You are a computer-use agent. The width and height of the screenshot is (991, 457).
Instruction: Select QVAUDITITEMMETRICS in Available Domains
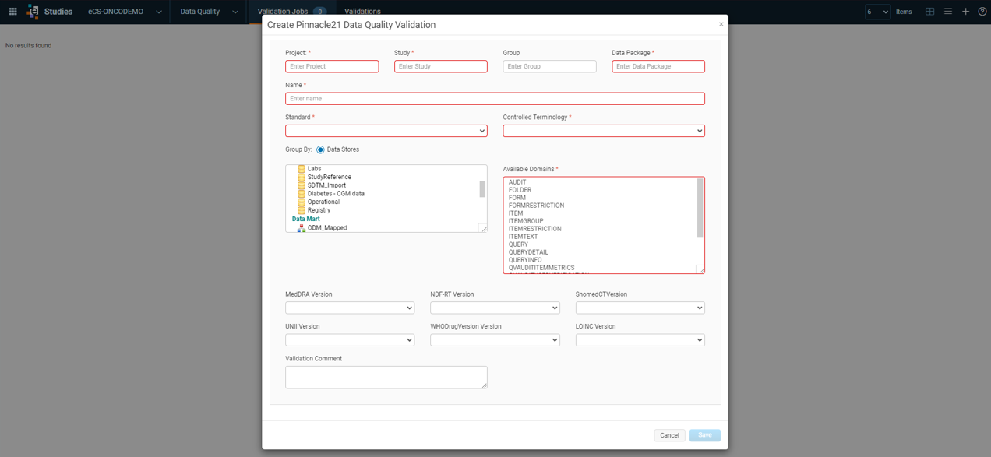coord(541,268)
